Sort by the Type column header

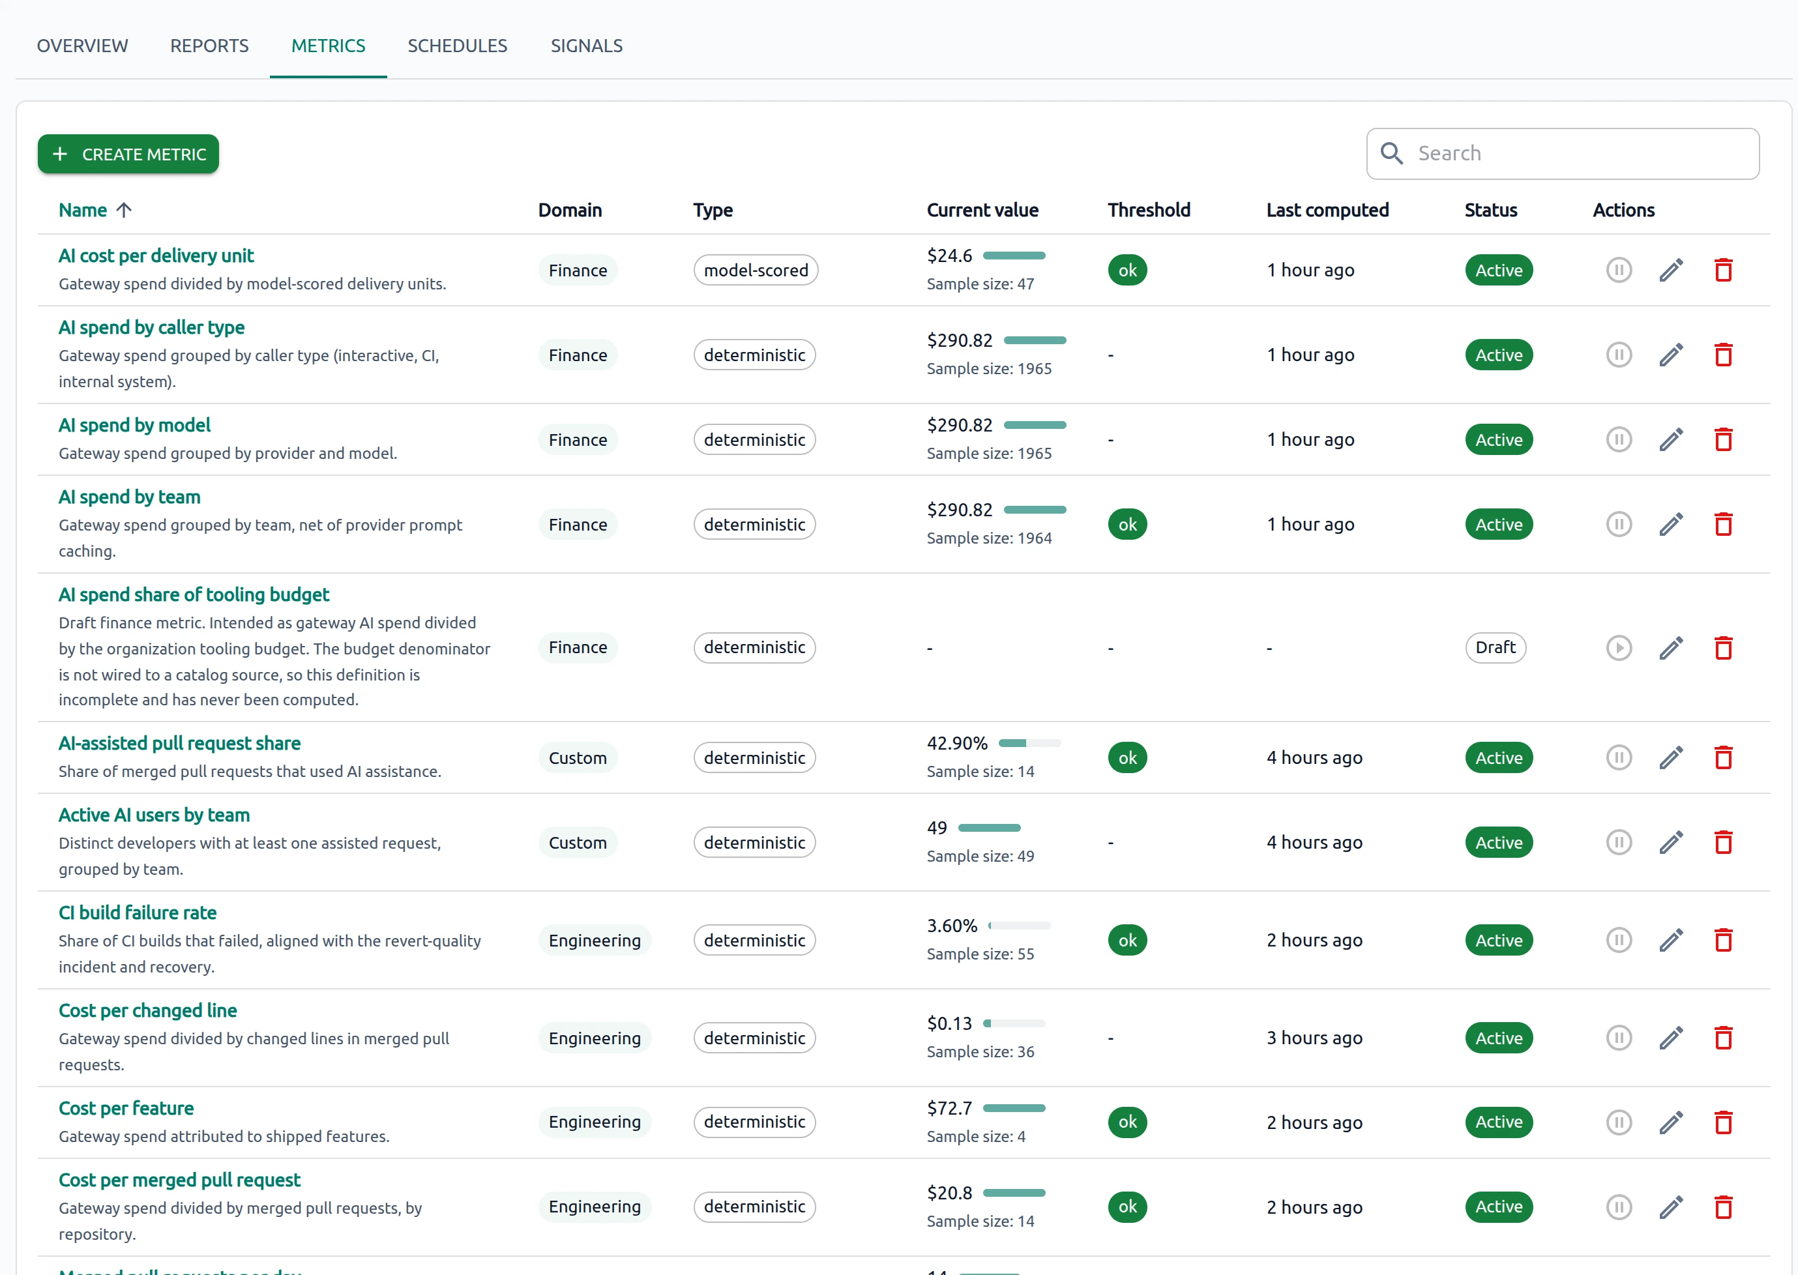(712, 211)
